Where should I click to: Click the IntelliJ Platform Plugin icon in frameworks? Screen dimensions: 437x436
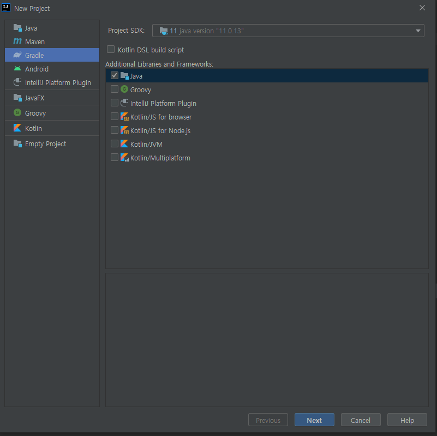click(124, 103)
